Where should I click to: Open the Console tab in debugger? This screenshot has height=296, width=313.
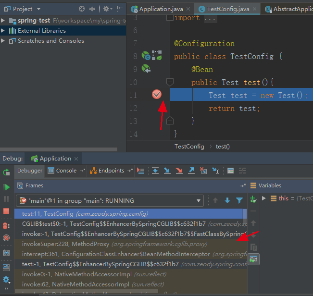click(x=66, y=171)
